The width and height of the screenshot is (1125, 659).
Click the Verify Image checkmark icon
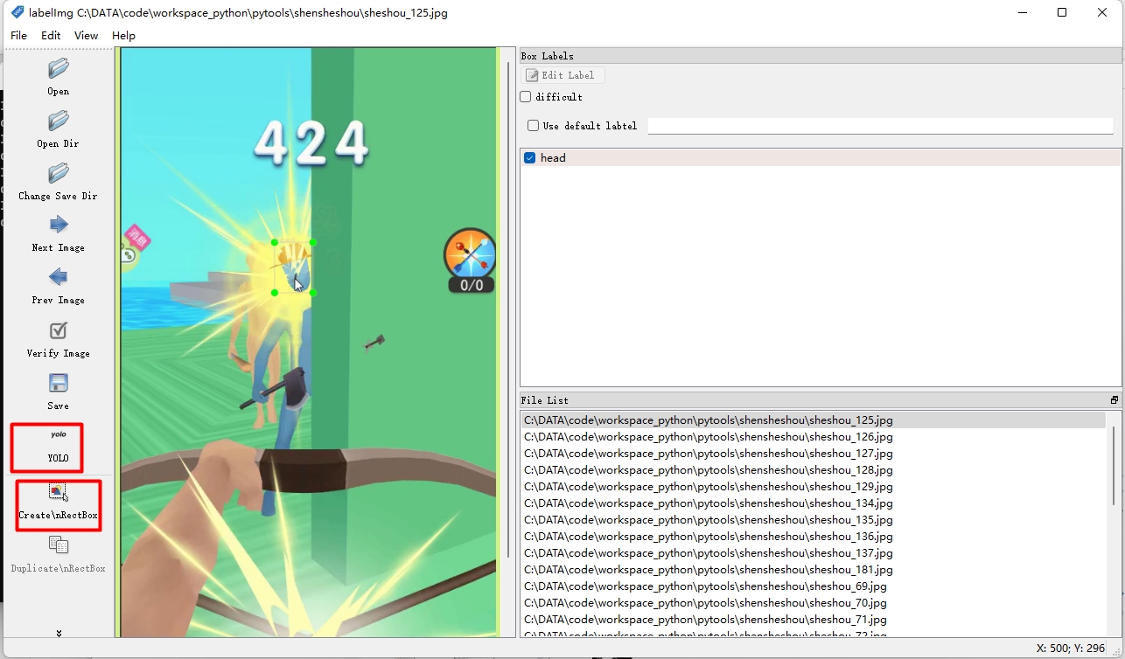click(x=59, y=330)
